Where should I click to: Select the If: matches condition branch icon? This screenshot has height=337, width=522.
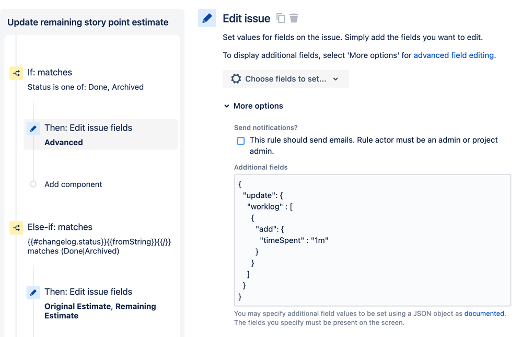(x=16, y=73)
